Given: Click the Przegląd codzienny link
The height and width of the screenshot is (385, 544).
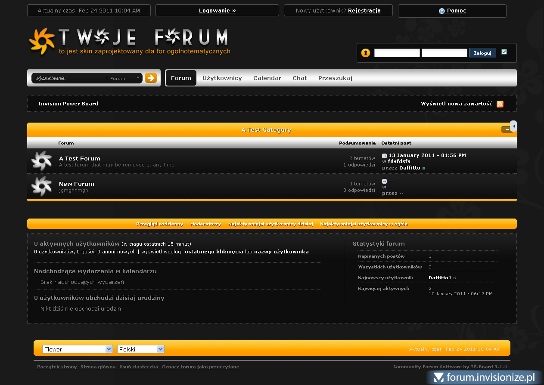Looking at the screenshot, I should [x=160, y=224].
